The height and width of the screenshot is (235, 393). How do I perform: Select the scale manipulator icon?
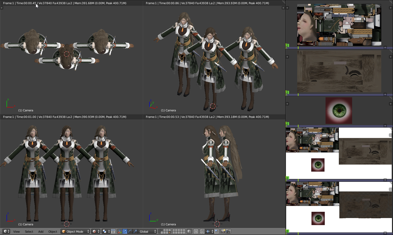pos(135,232)
